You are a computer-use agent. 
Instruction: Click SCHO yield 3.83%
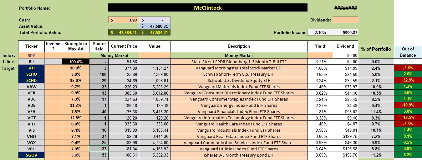click(x=320, y=74)
